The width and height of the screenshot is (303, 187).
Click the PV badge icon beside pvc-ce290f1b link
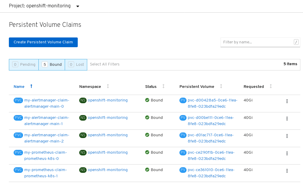coord(183,152)
